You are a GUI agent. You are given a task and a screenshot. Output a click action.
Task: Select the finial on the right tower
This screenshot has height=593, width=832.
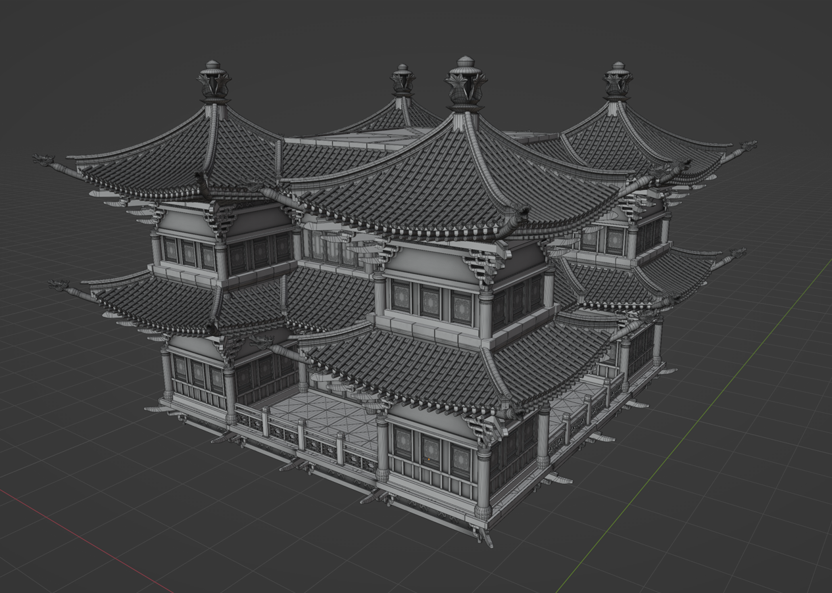click(x=618, y=83)
